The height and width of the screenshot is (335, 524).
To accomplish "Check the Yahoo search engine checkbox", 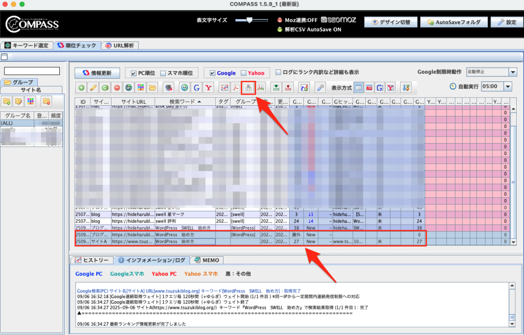I will [244, 73].
